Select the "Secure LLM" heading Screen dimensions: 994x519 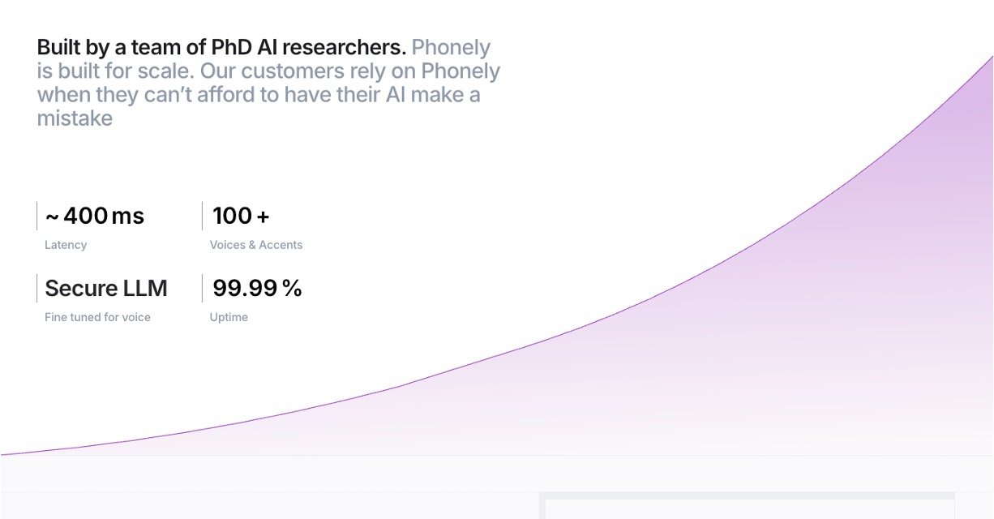pyautogui.click(x=106, y=288)
